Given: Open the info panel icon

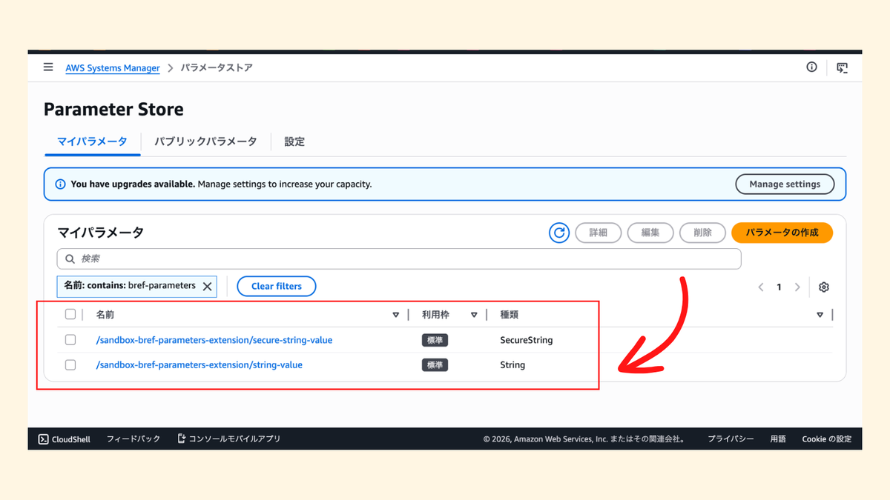Looking at the screenshot, I should tap(811, 67).
